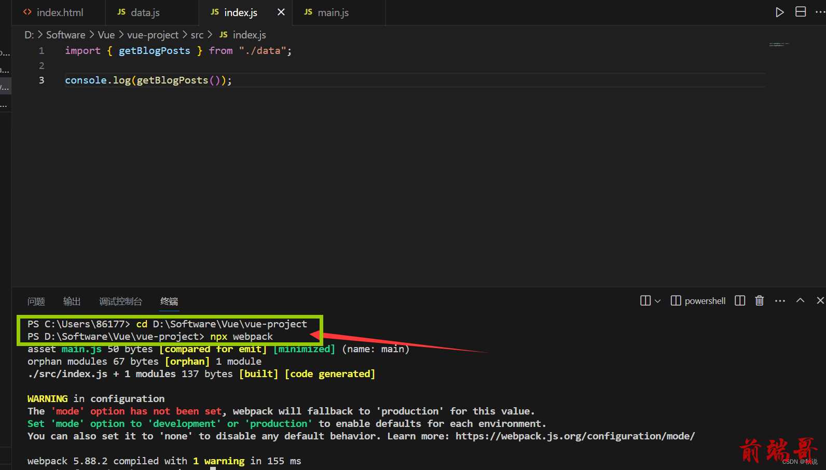Split the terminal pane
The width and height of the screenshot is (826, 470).
(740, 301)
